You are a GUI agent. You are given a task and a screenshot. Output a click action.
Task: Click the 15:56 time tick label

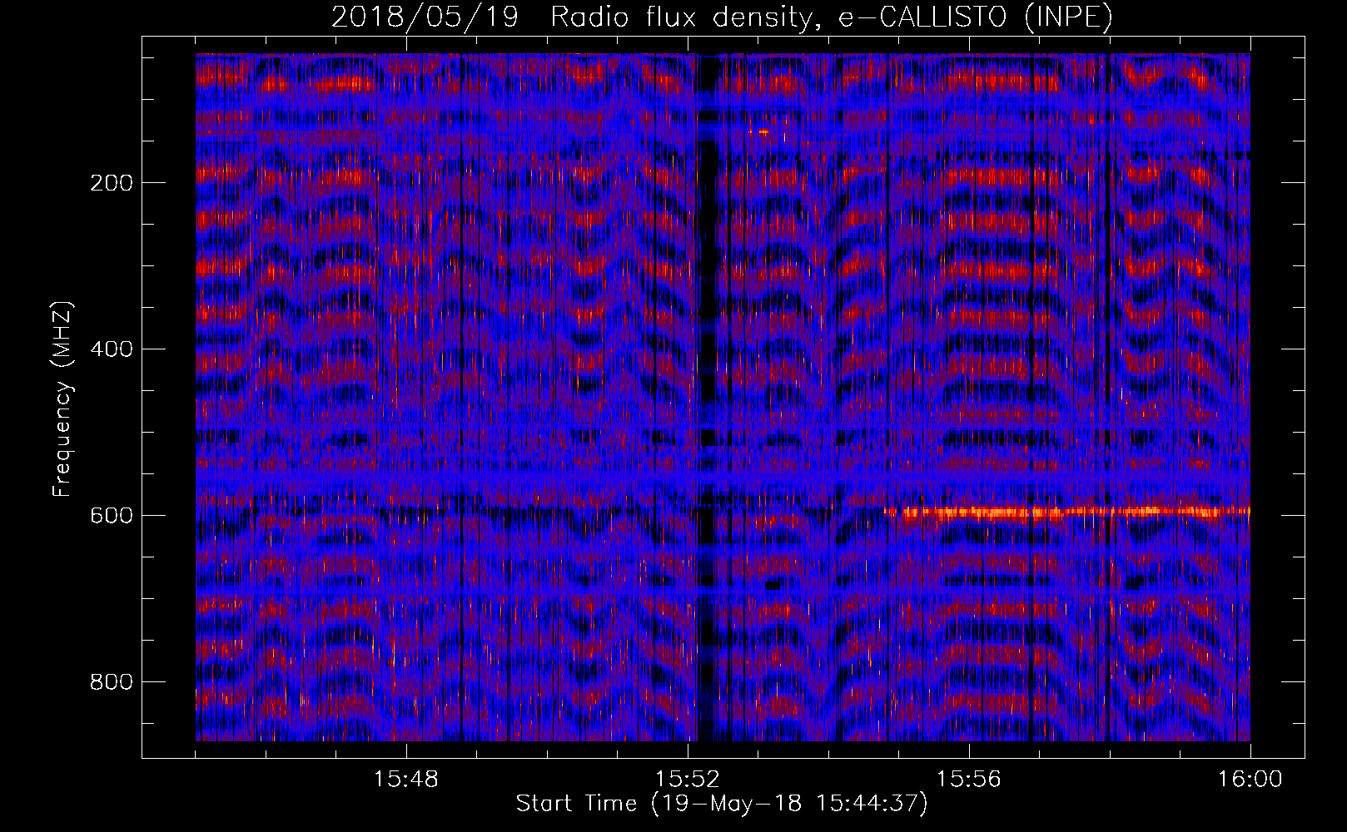969,780
